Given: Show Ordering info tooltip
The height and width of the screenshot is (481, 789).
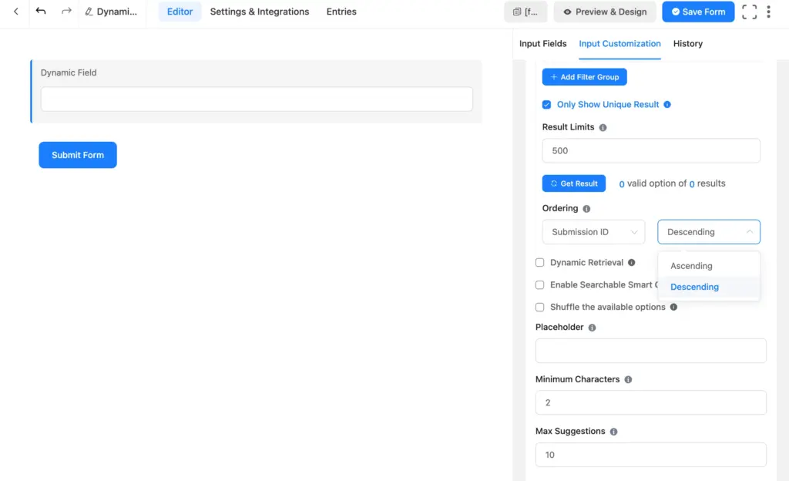Looking at the screenshot, I should [x=586, y=208].
